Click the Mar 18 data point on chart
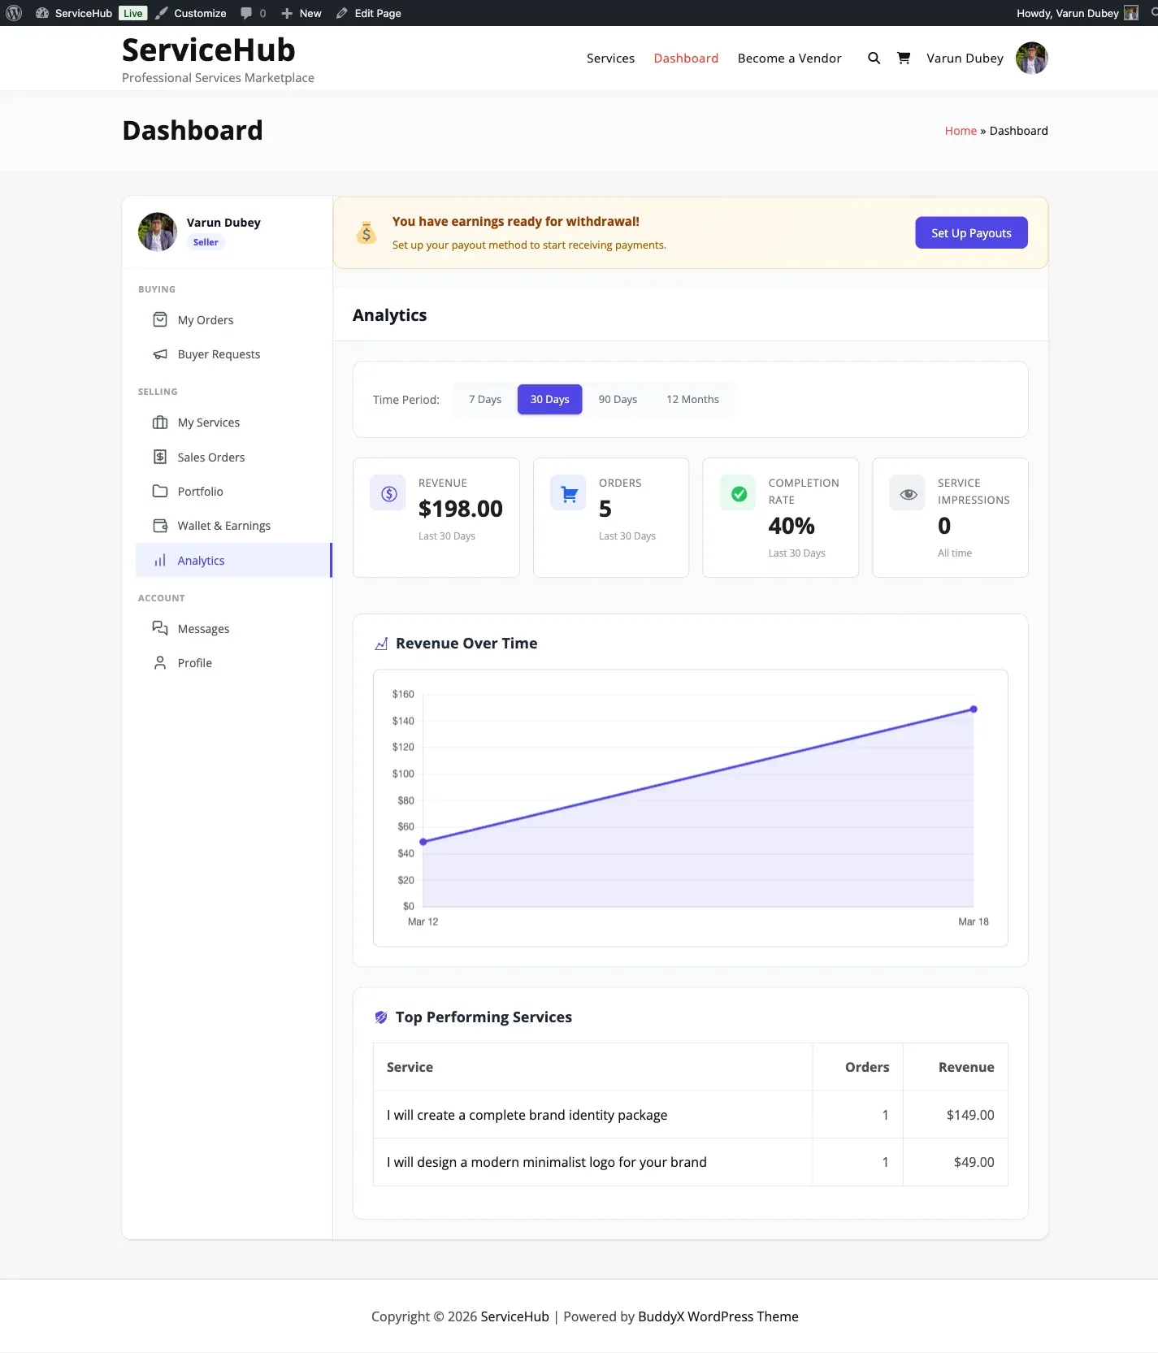The image size is (1158, 1353). coord(974,709)
